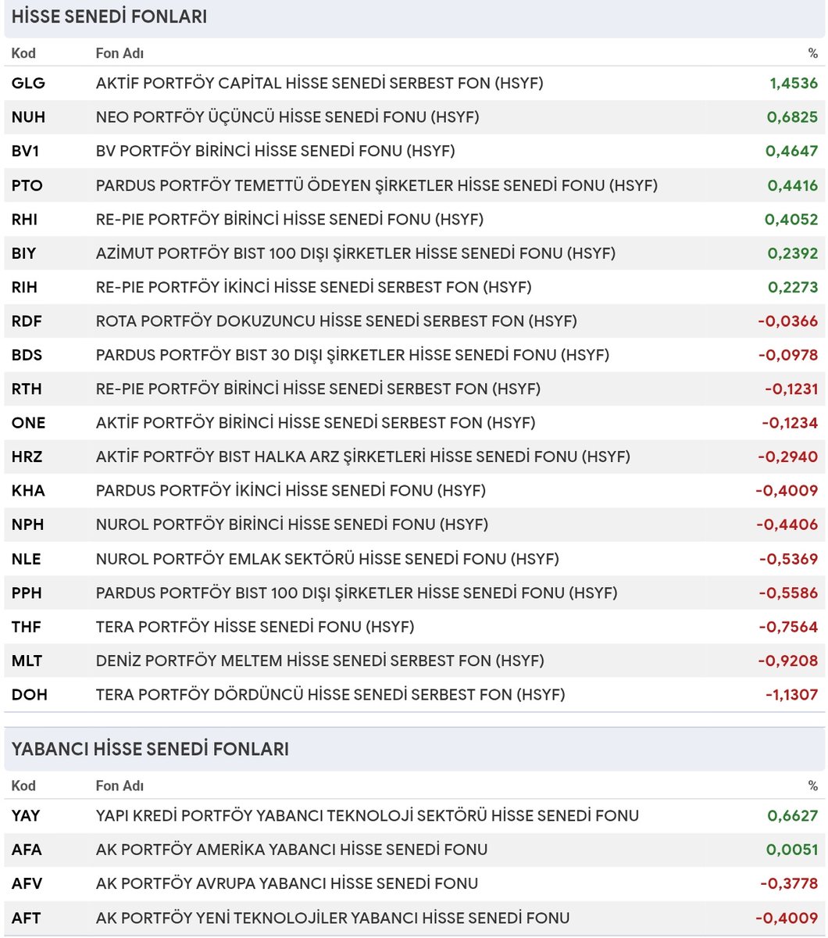Select fund code DOH
Viewport: 828px width, 938px height.
[x=29, y=695]
